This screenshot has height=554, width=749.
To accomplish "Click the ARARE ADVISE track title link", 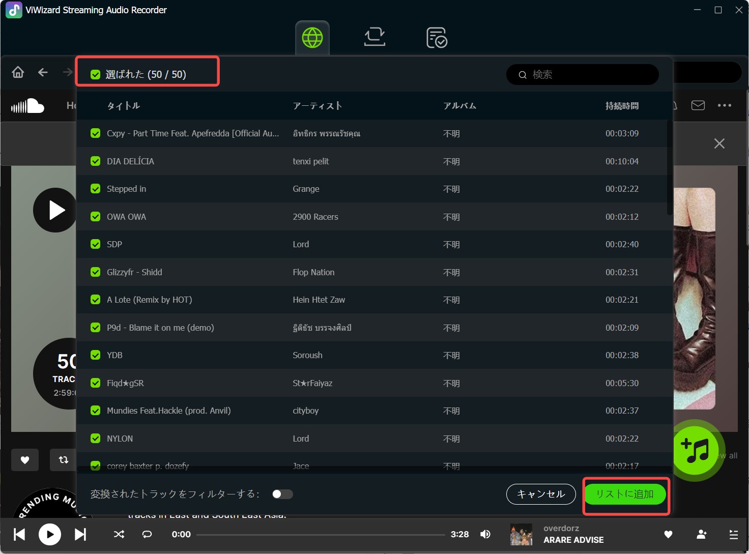I will (x=573, y=540).
